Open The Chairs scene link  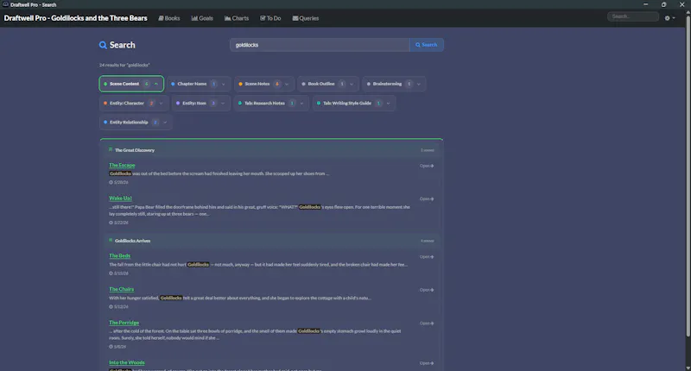pyautogui.click(x=122, y=289)
